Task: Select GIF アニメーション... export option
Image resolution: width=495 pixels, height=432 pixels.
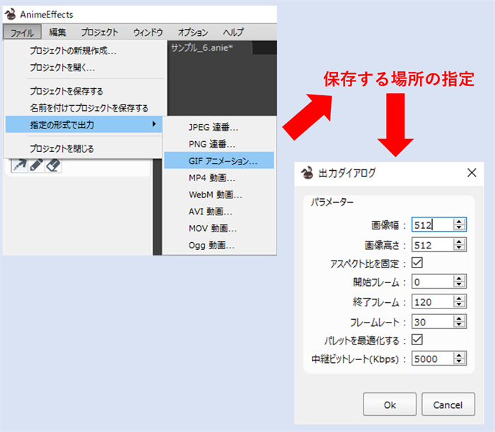Action: [219, 161]
